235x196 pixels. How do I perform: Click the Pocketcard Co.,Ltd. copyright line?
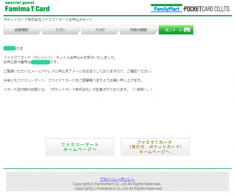[118, 188]
